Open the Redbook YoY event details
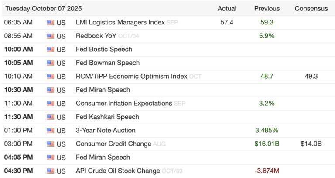Image resolution: width=335 pixels, height=178 pixels. (x=96, y=35)
